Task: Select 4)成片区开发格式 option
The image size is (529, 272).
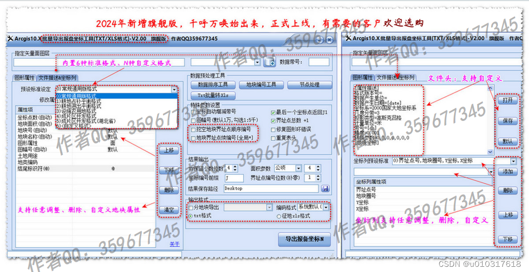Action: coord(117,116)
